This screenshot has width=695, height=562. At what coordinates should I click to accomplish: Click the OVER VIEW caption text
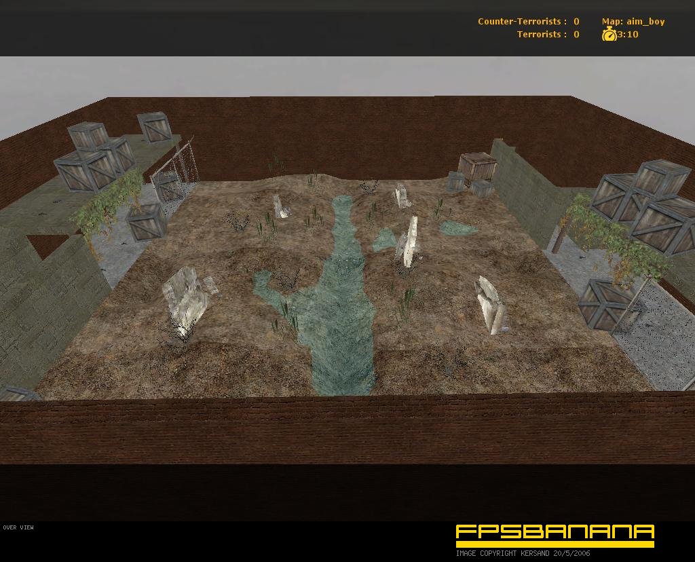coord(18,527)
